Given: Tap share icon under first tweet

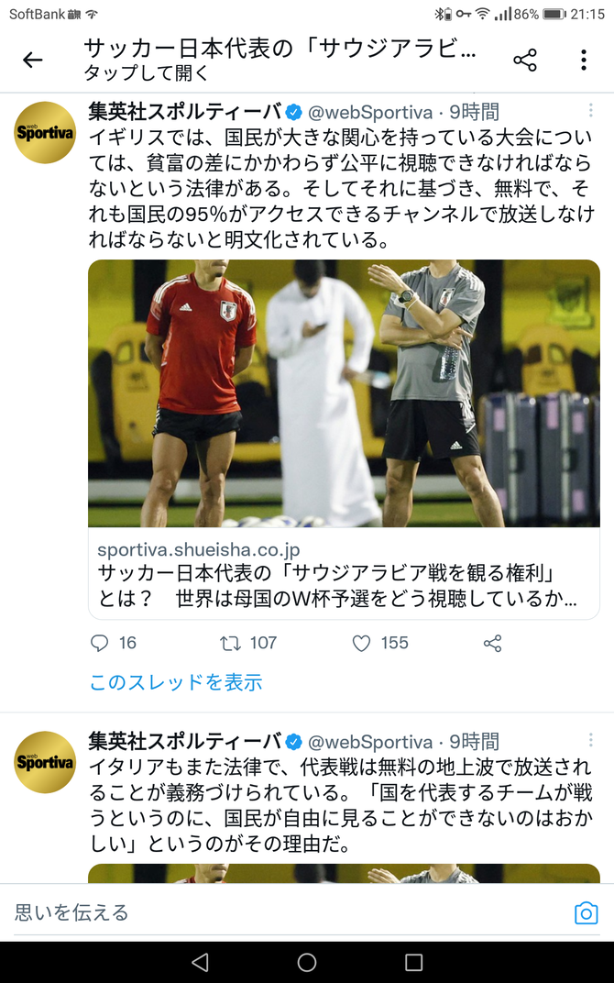Looking at the screenshot, I should point(492,643).
